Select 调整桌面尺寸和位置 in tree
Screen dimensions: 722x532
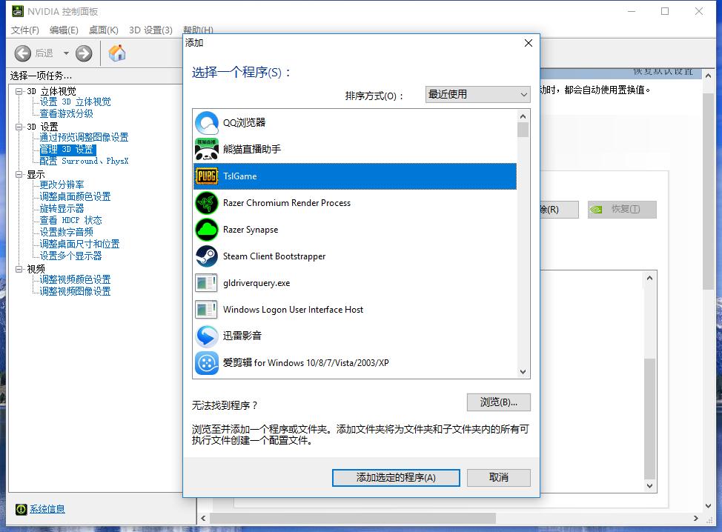coord(79,244)
